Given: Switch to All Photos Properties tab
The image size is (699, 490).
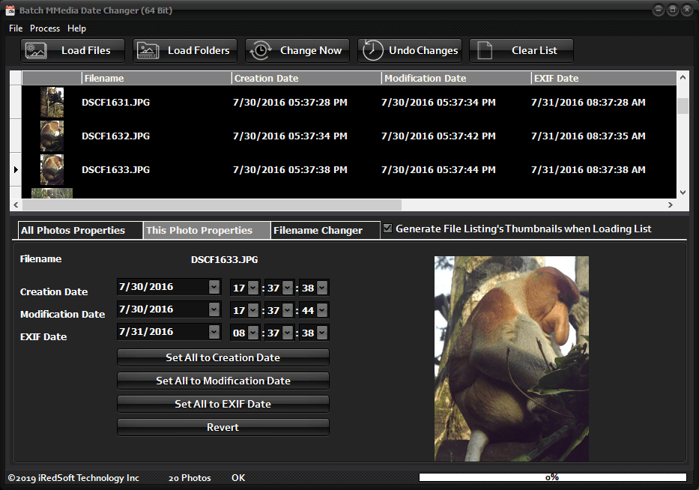Looking at the screenshot, I should pyautogui.click(x=80, y=231).
